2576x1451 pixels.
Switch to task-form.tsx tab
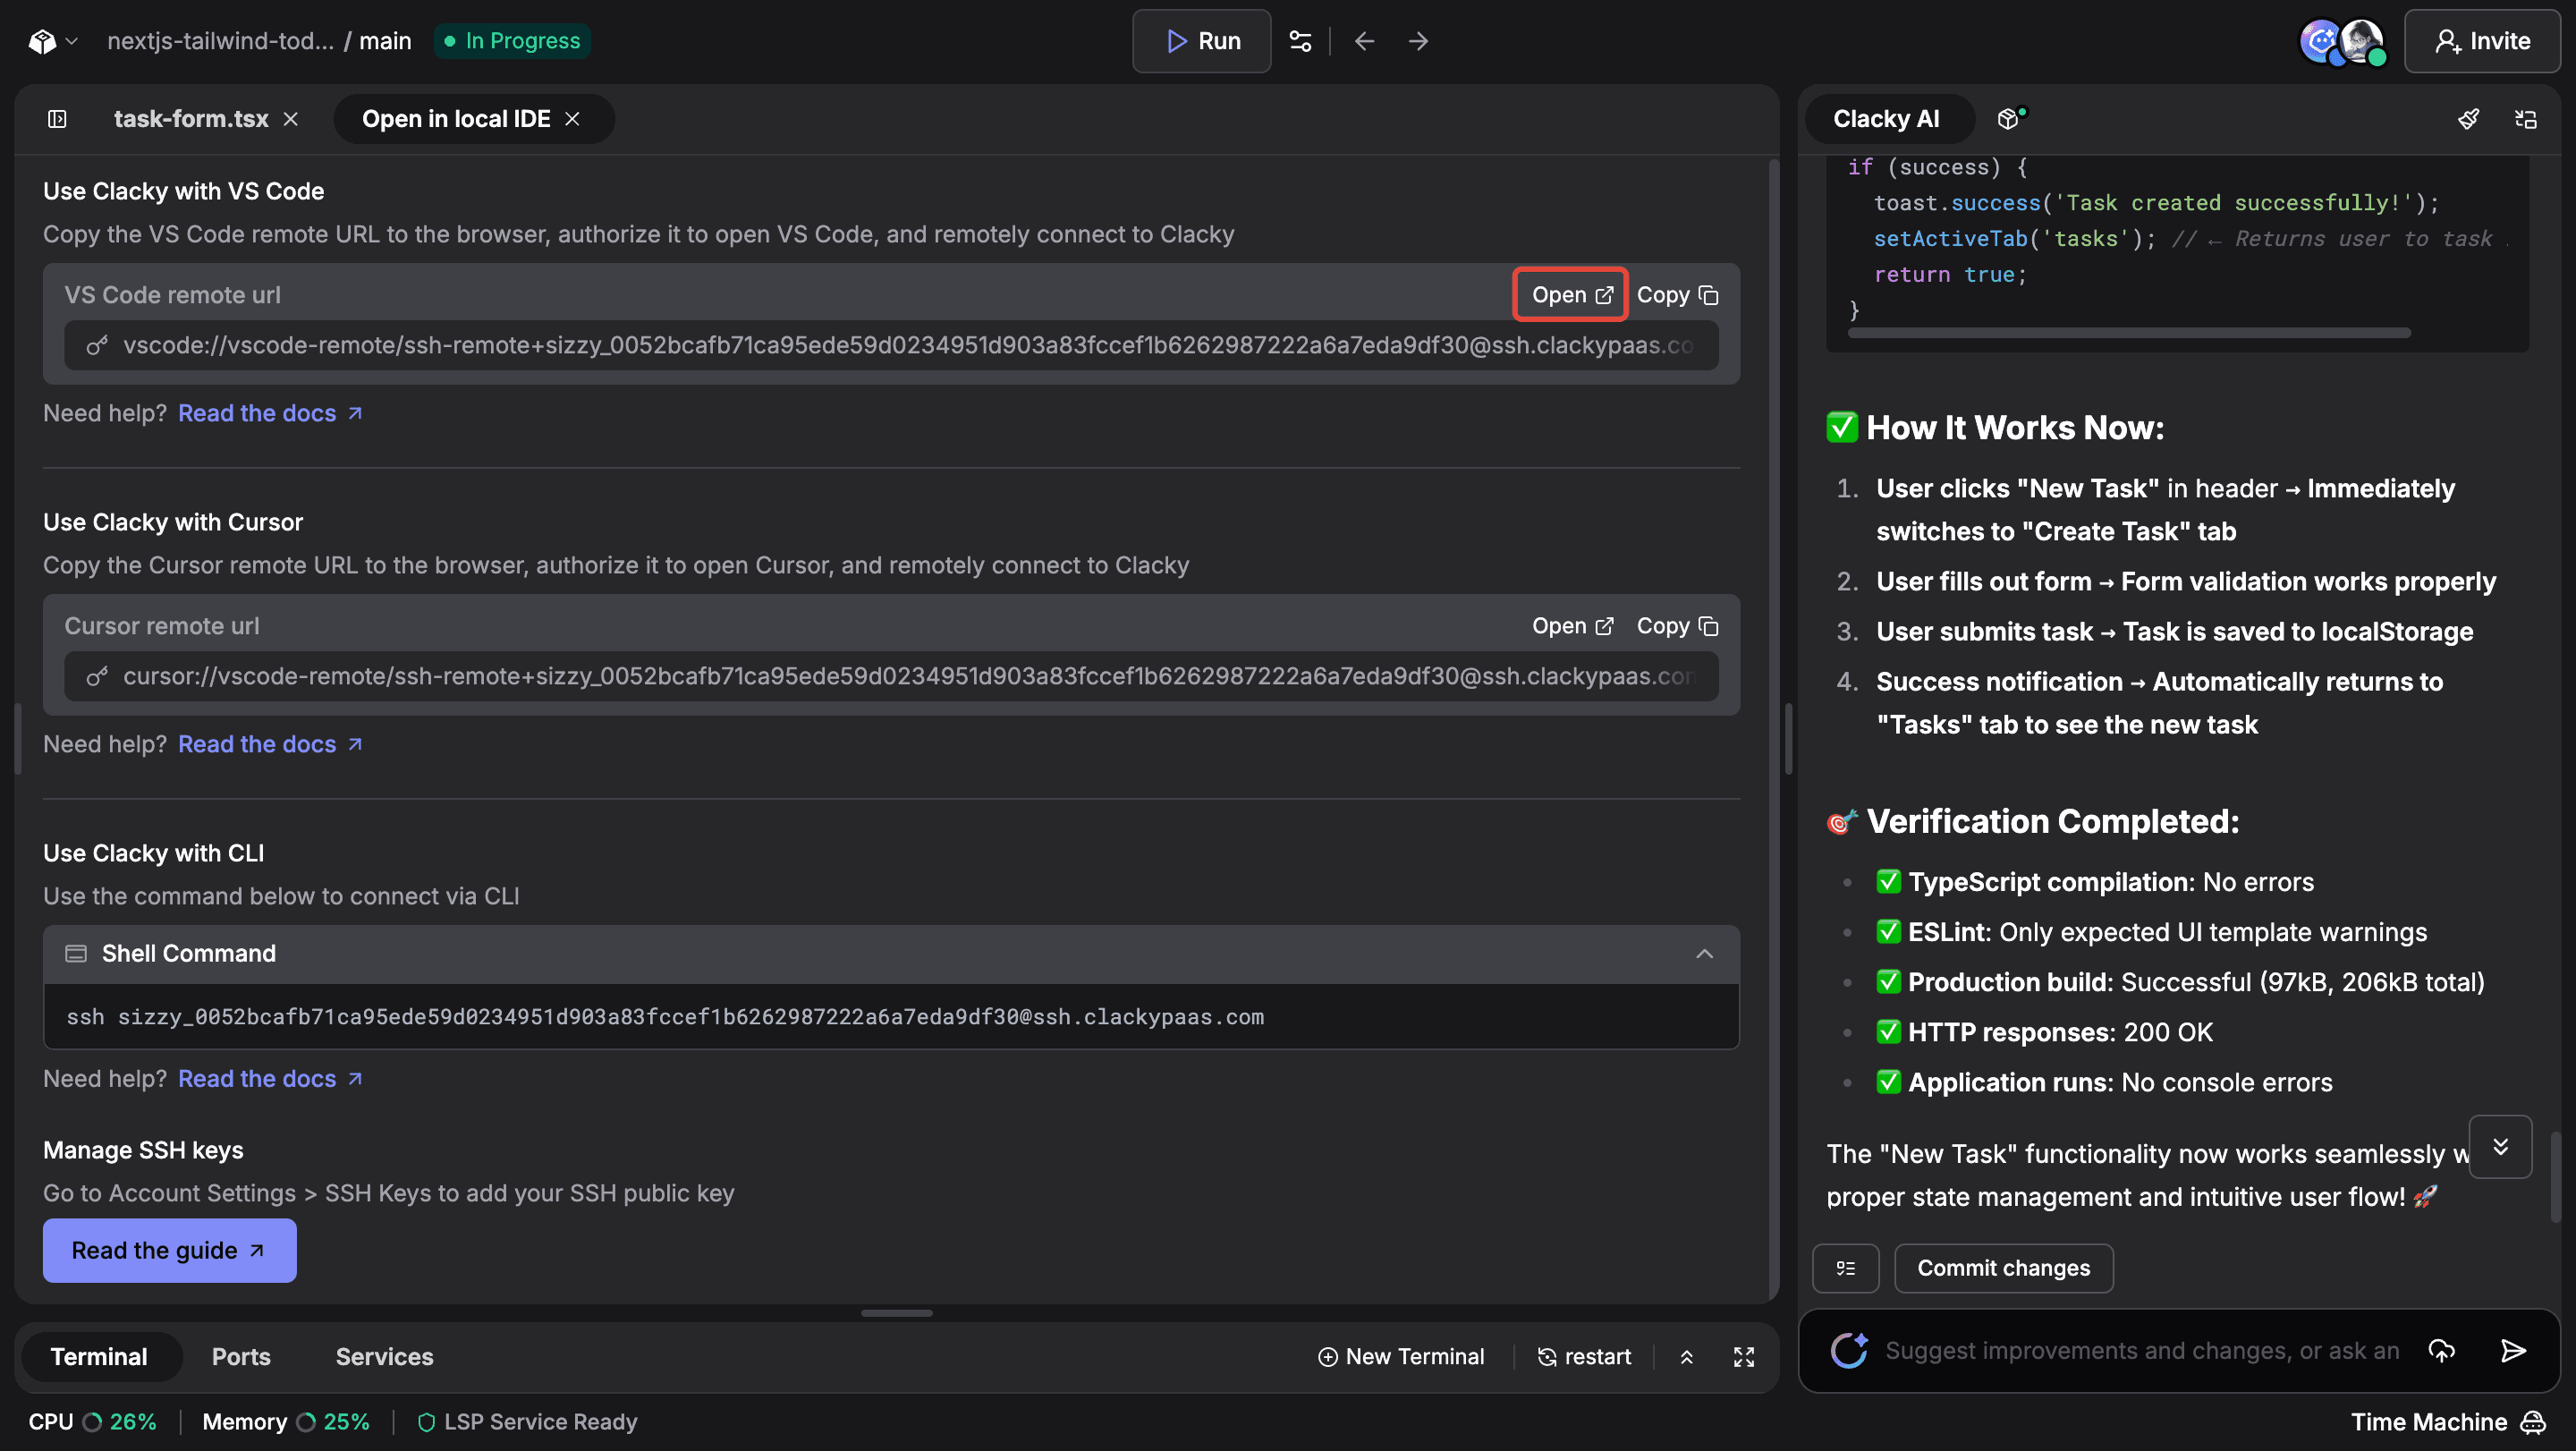tap(191, 119)
